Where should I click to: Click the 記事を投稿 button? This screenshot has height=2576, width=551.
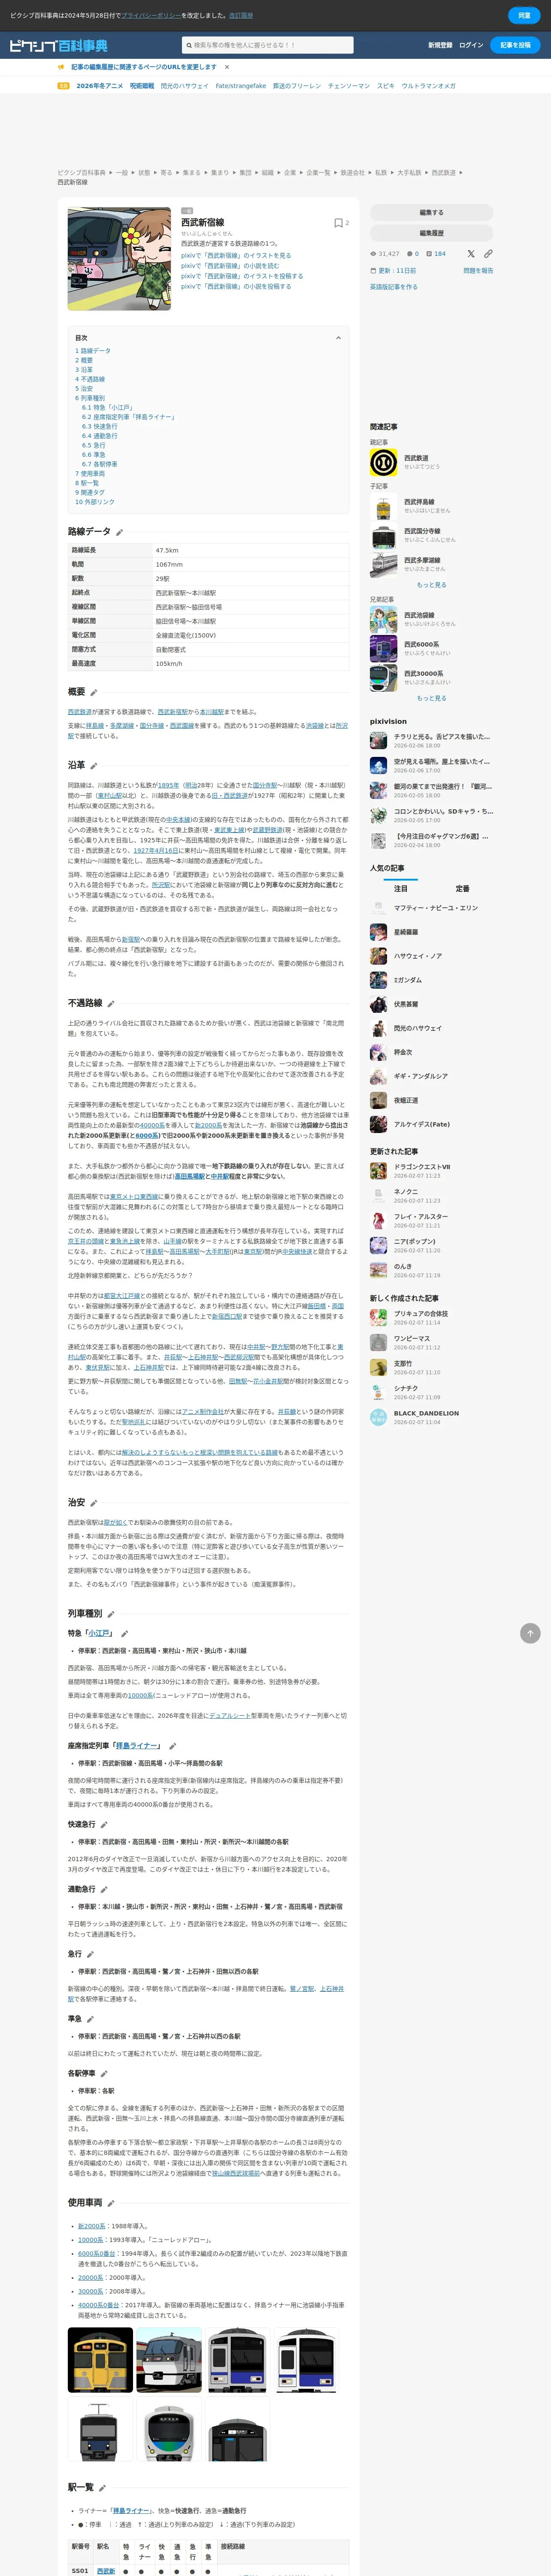coord(515,45)
